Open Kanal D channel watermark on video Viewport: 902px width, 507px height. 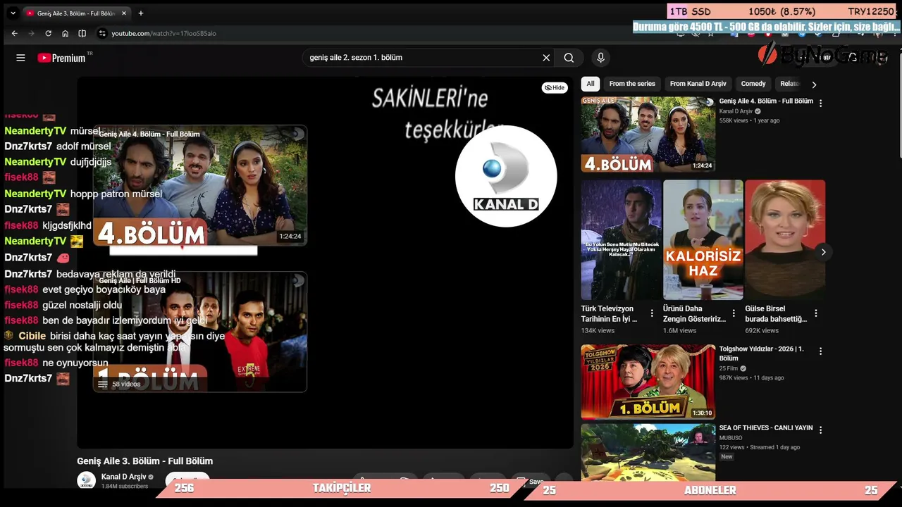pyautogui.click(x=506, y=176)
